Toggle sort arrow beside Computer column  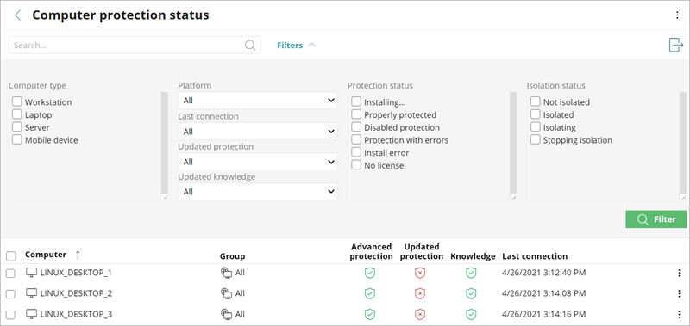pos(78,255)
